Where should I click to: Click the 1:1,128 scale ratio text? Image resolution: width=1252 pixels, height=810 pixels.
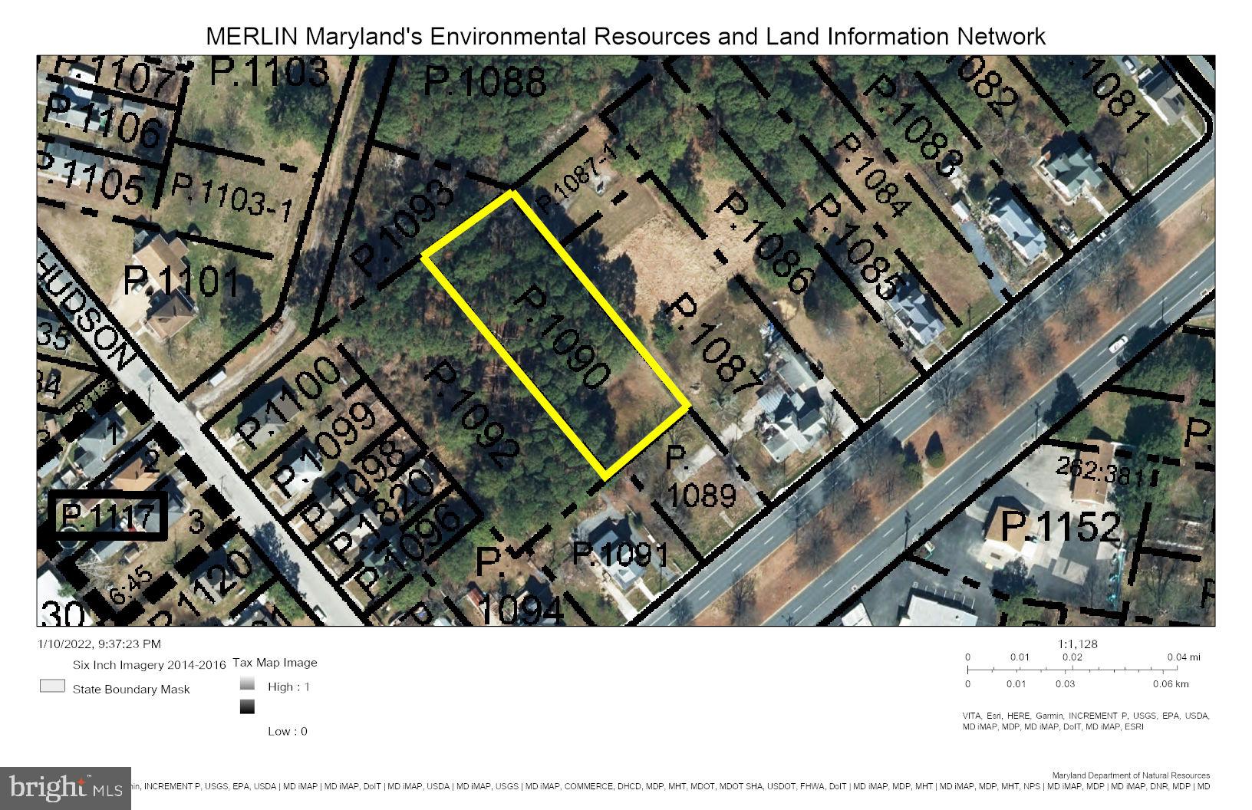[x=1077, y=644]
